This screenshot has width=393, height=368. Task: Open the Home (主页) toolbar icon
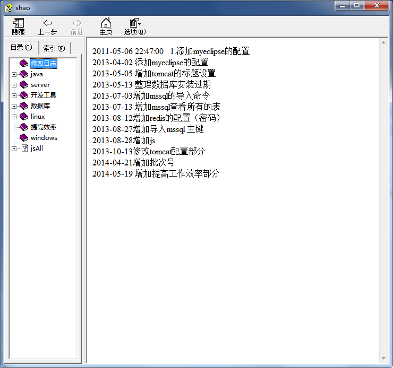[106, 23]
